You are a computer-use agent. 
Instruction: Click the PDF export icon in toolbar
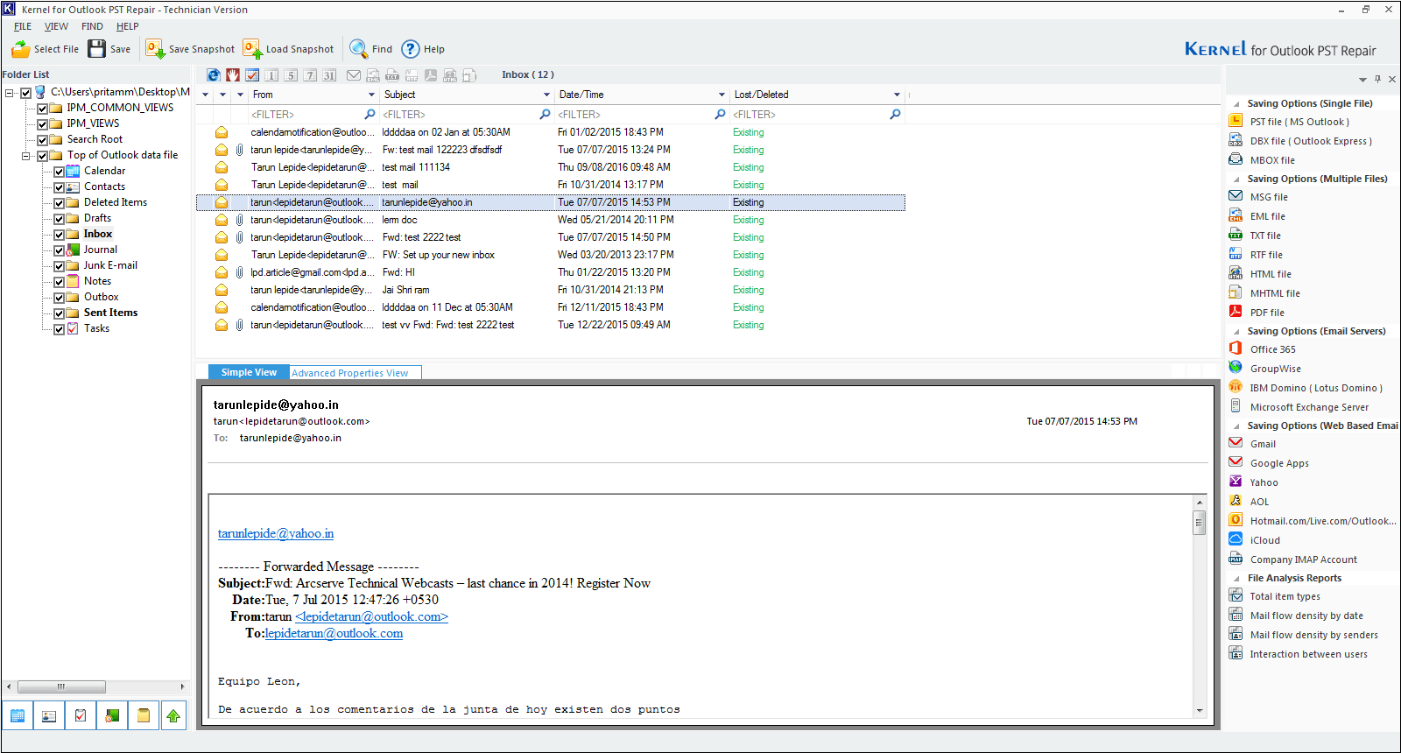pos(431,75)
